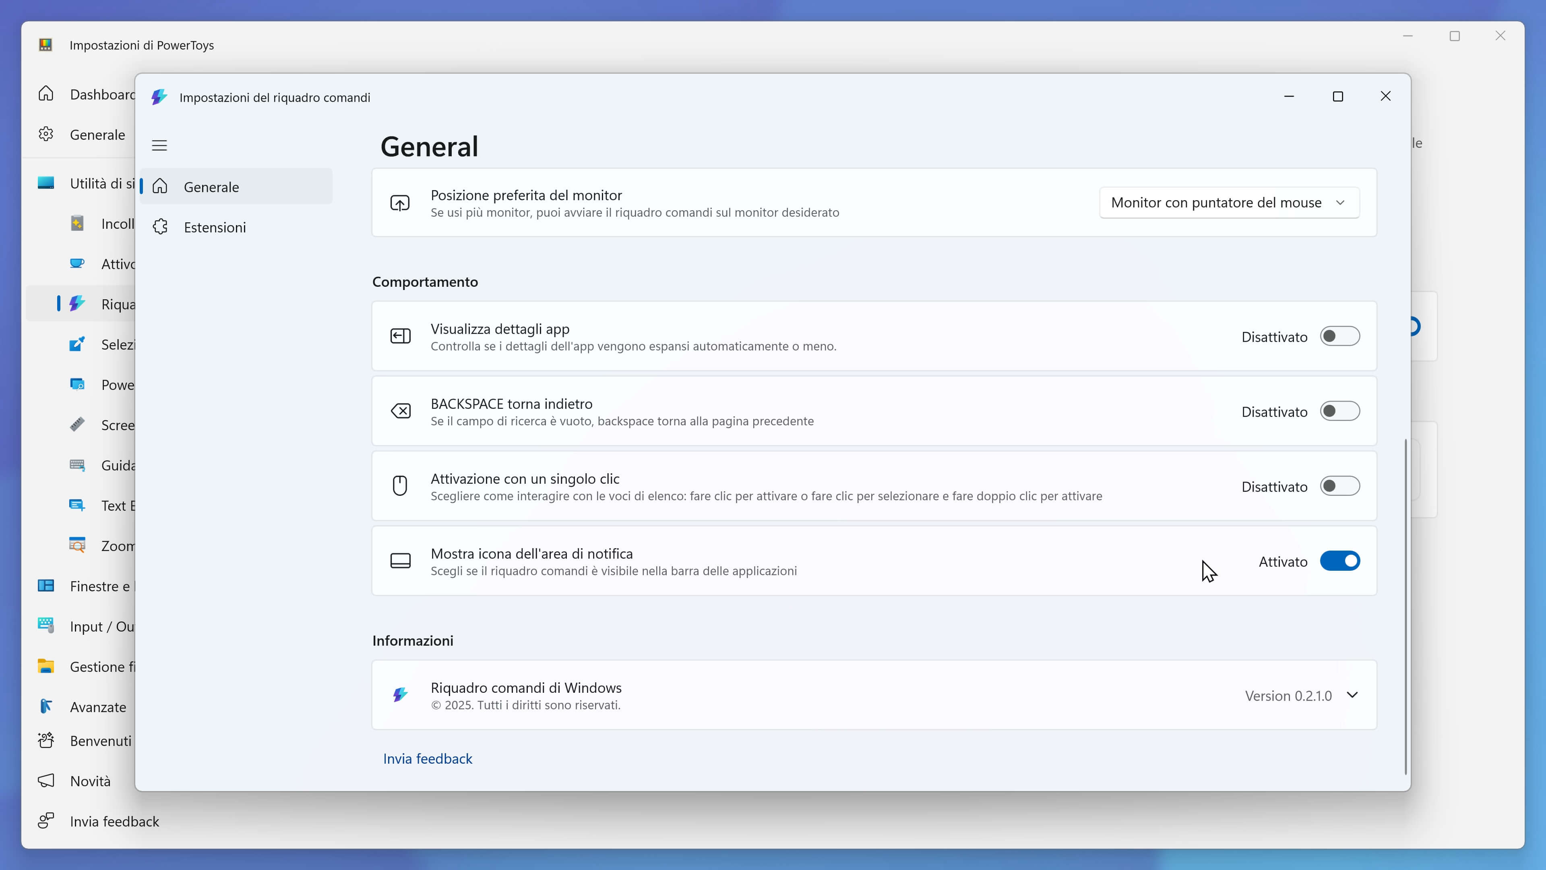
Task: Click the settings page vertical scrollbar
Action: [1405, 607]
